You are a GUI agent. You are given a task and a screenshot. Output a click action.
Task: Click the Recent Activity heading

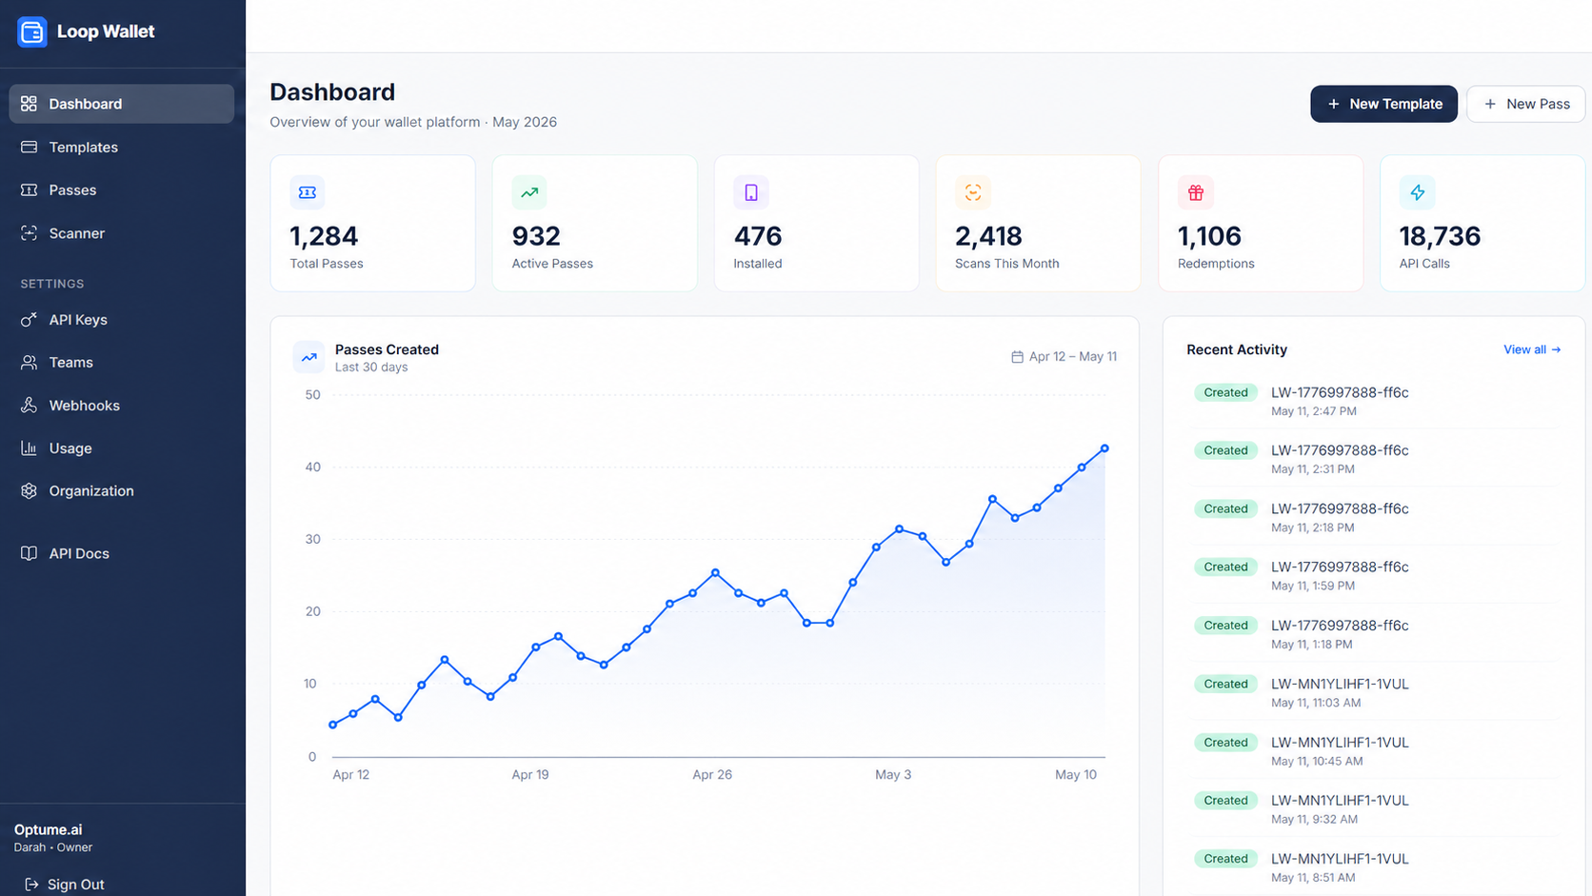click(1237, 349)
